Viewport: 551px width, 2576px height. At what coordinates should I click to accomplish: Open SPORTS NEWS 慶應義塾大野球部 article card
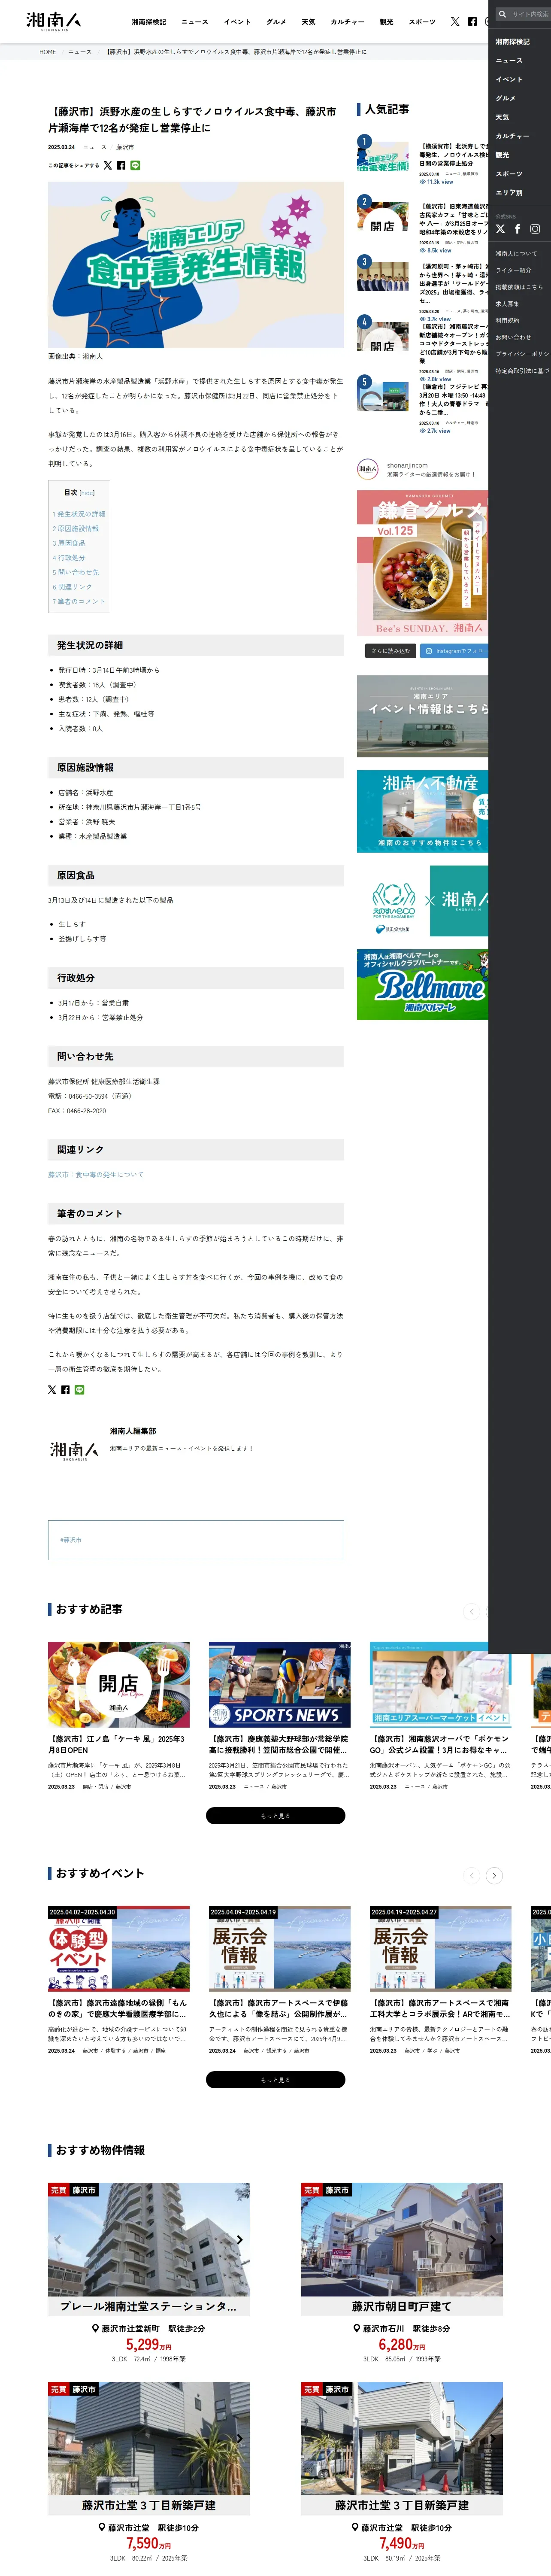(279, 1716)
